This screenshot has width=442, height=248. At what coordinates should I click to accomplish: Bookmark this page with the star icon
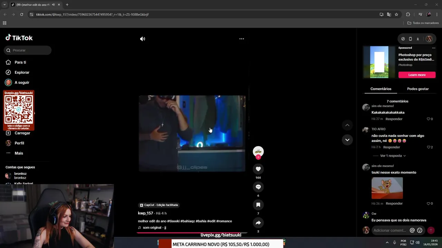pyautogui.click(x=396, y=14)
